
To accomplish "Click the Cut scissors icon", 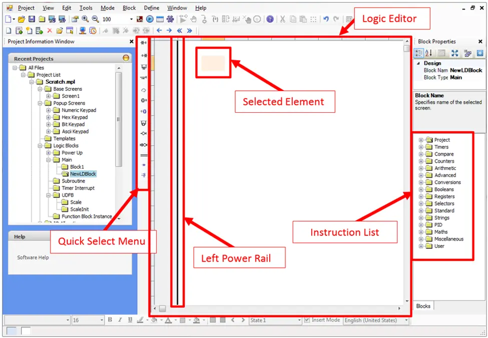I will point(282,20).
